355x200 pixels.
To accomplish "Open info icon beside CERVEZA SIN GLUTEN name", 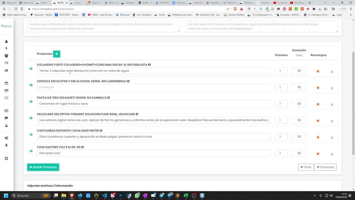I will coord(128,81).
